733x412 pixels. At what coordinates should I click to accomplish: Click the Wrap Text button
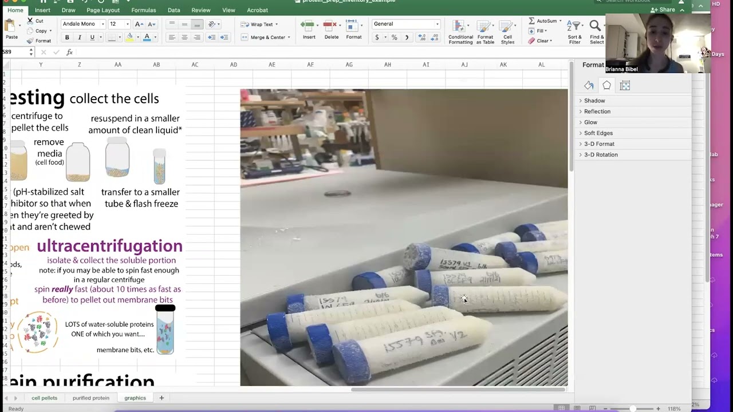tap(259, 25)
